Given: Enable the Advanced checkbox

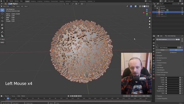Looking at the screenshot, I should (170, 53).
